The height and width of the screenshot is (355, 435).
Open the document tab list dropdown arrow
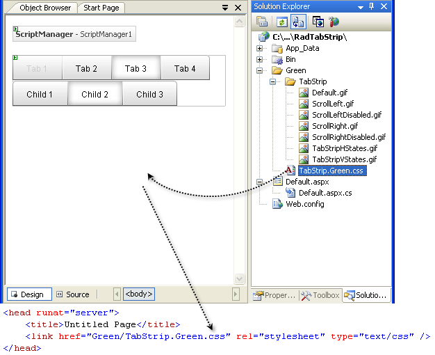(226, 8)
